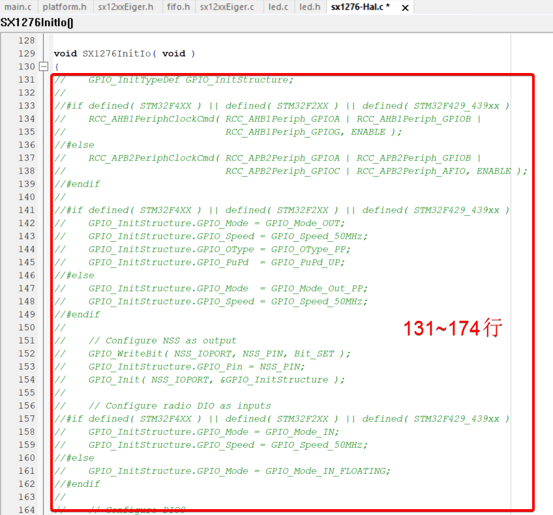553x515 pixels.
Task: Open the platform.h tab
Action: (65, 7)
